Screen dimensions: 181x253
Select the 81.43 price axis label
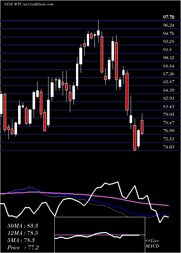tap(169, 106)
